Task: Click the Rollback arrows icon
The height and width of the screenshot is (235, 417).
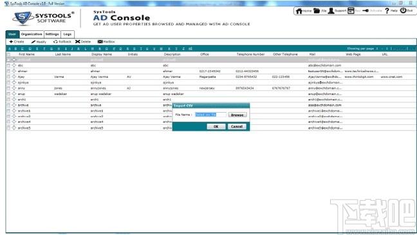Action: click(55, 42)
